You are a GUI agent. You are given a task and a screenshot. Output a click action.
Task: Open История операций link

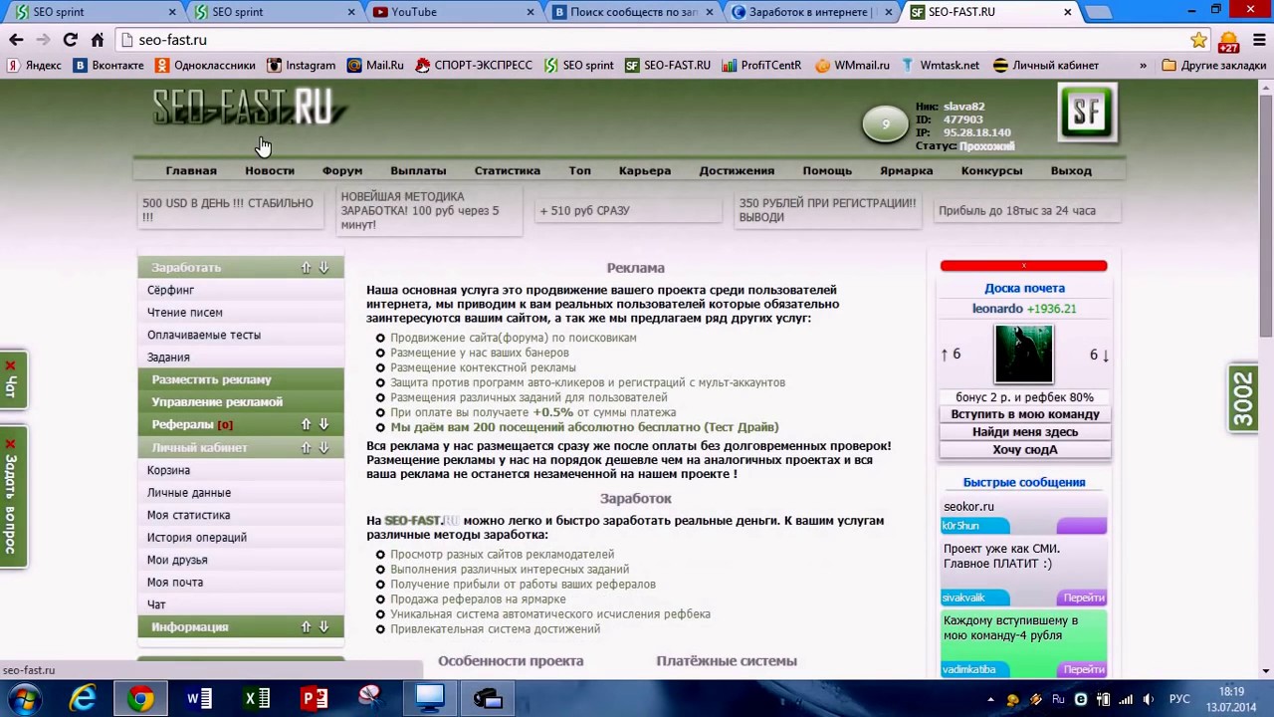coord(197,537)
